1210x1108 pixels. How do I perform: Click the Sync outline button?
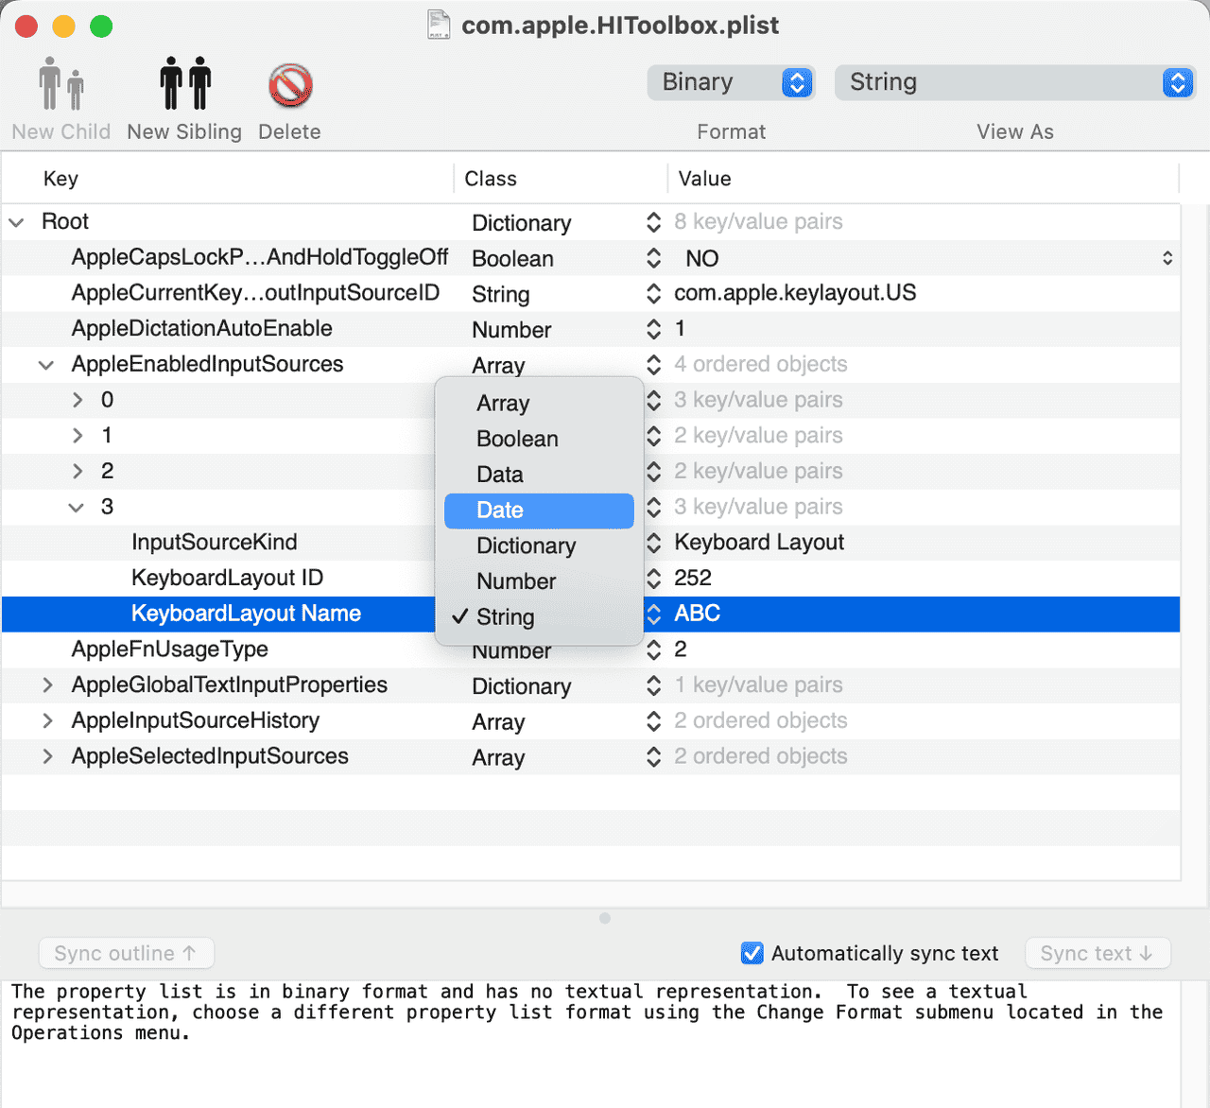point(126,953)
